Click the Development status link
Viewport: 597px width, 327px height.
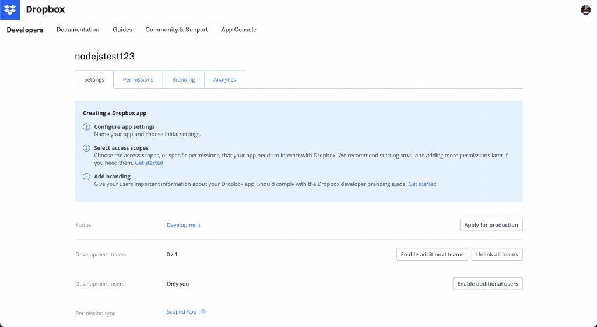click(x=184, y=225)
